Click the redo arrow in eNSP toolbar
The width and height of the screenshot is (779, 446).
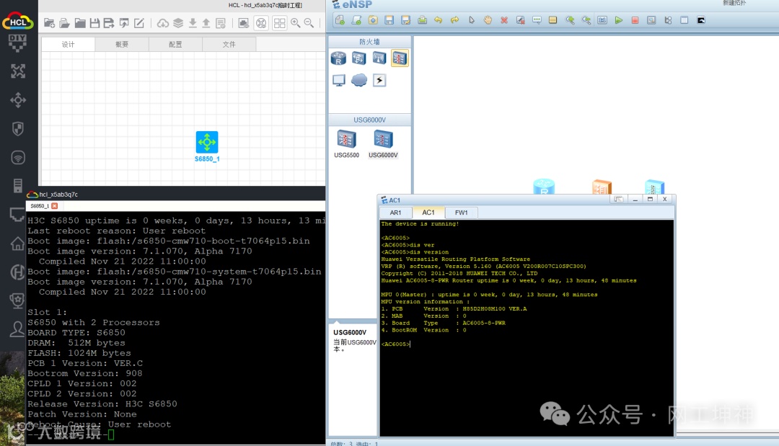[454, 20]
